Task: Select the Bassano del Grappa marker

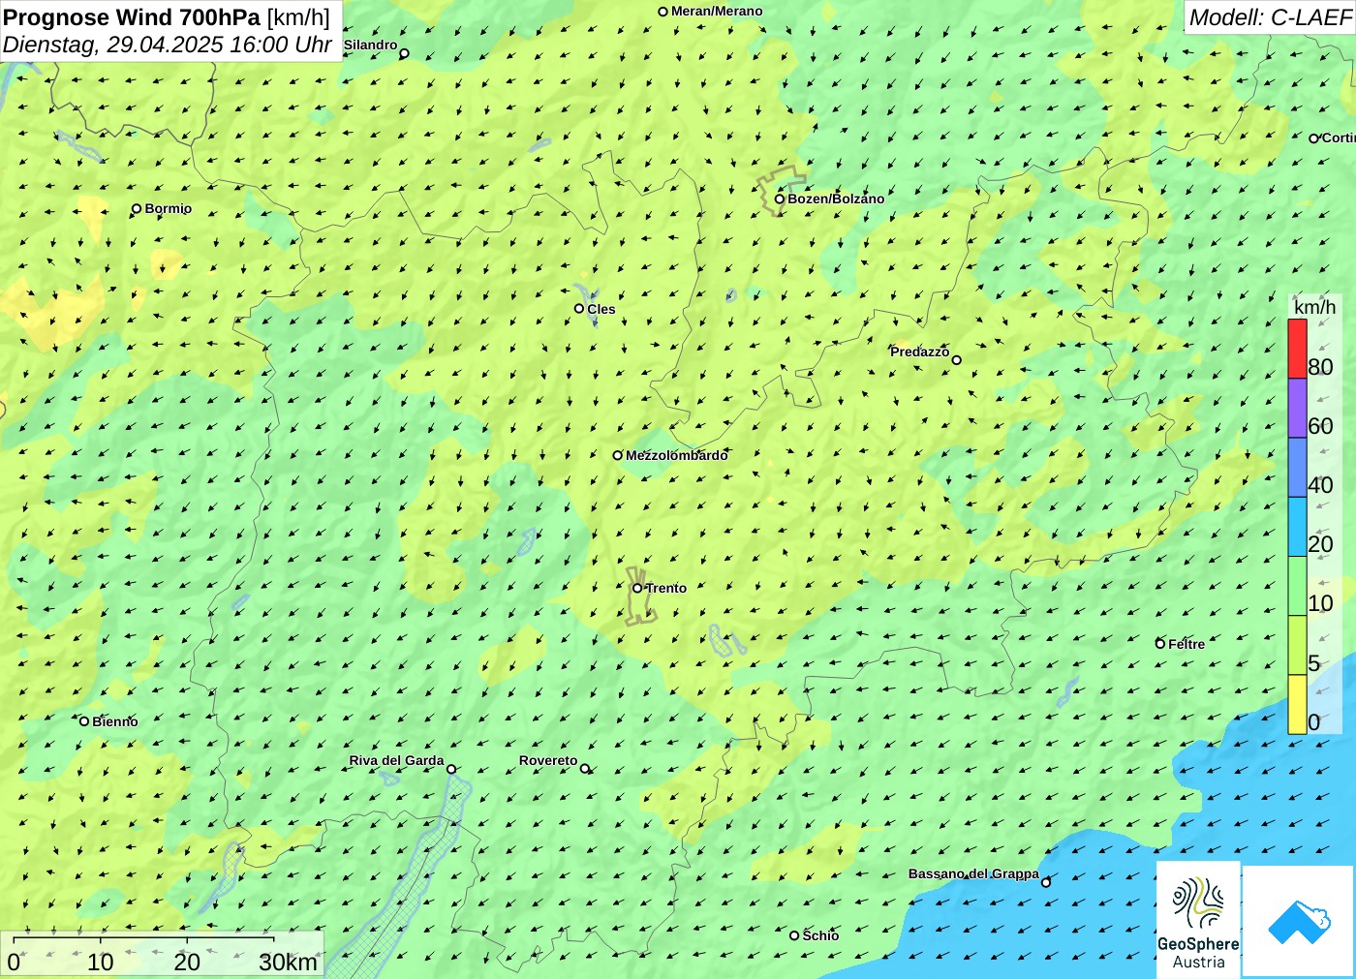Action: (1046, 882)
